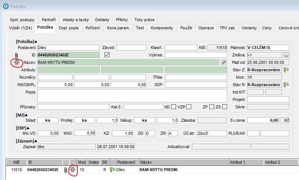Click the Projekt input field
299x180 pixels.
tap(268, 99)
